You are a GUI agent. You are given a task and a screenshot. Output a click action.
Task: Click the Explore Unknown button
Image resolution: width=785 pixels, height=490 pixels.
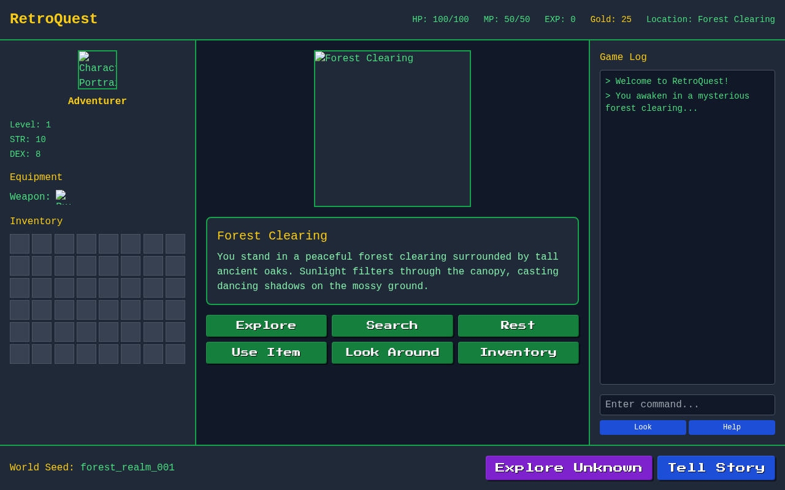[x=569, y=467]
